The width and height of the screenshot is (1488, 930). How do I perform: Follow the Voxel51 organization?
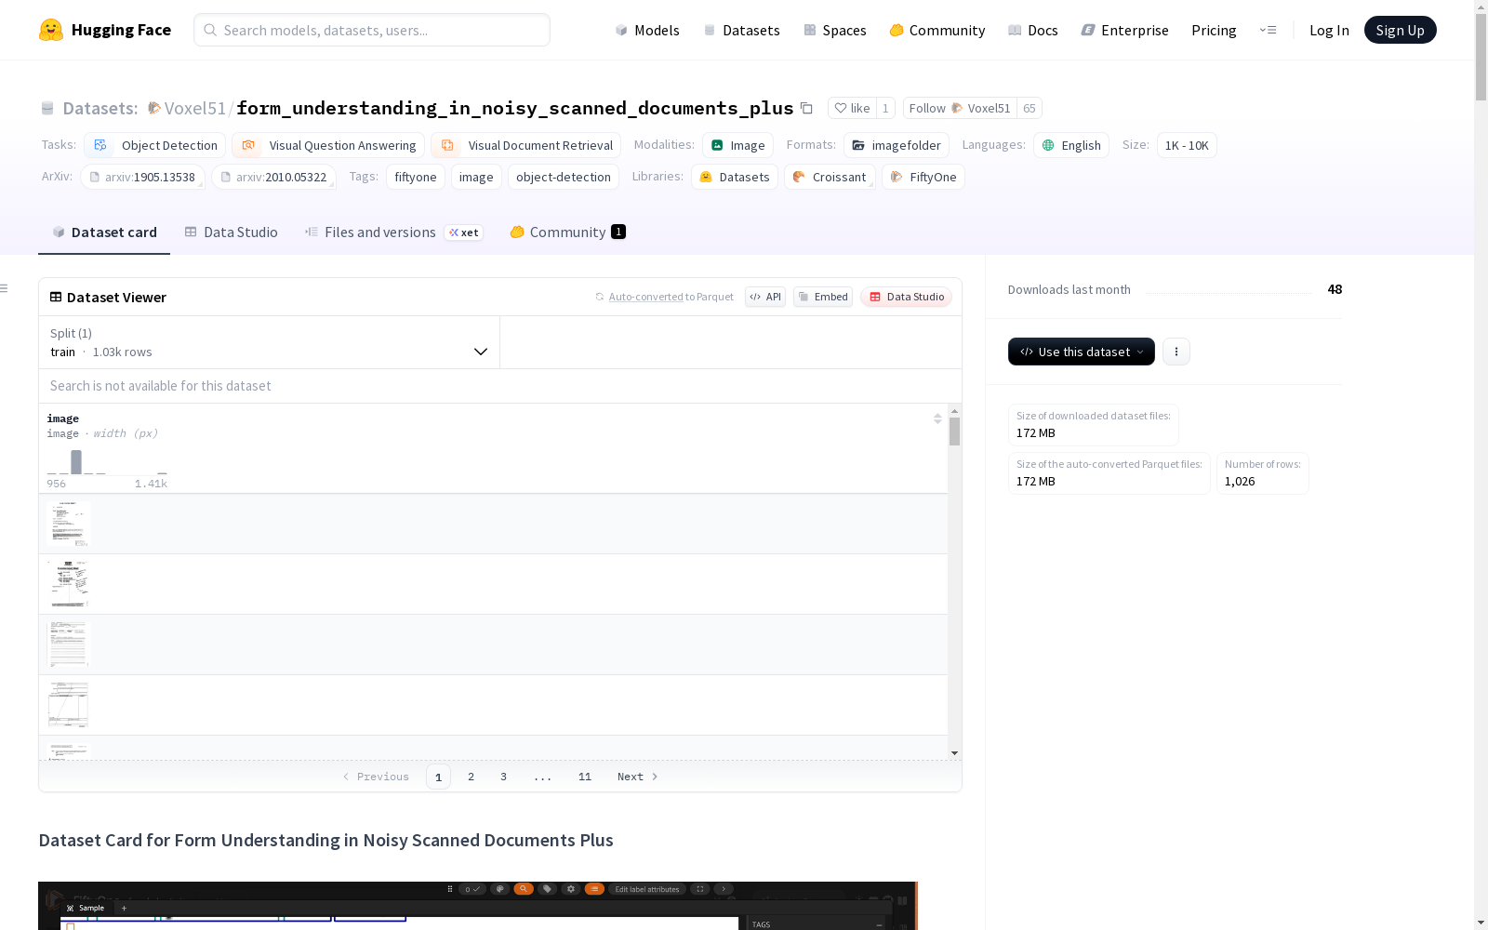[x=960, y=108]
